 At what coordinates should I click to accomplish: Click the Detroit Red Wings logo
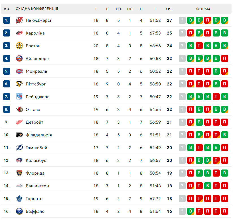coord(19,122)
